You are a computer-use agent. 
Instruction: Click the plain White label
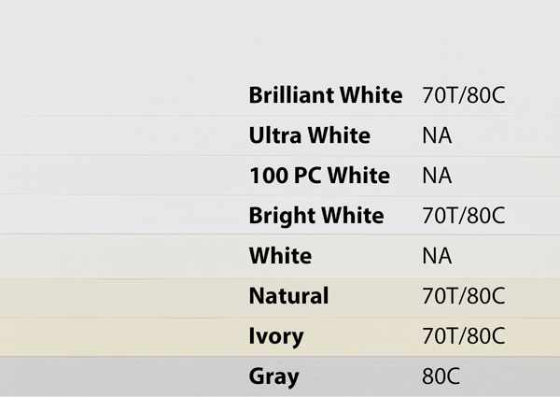coord(280,256)
